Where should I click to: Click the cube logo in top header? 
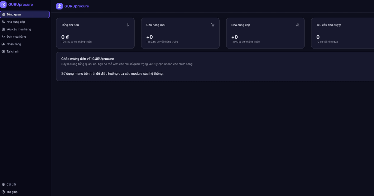click(60, 6)
